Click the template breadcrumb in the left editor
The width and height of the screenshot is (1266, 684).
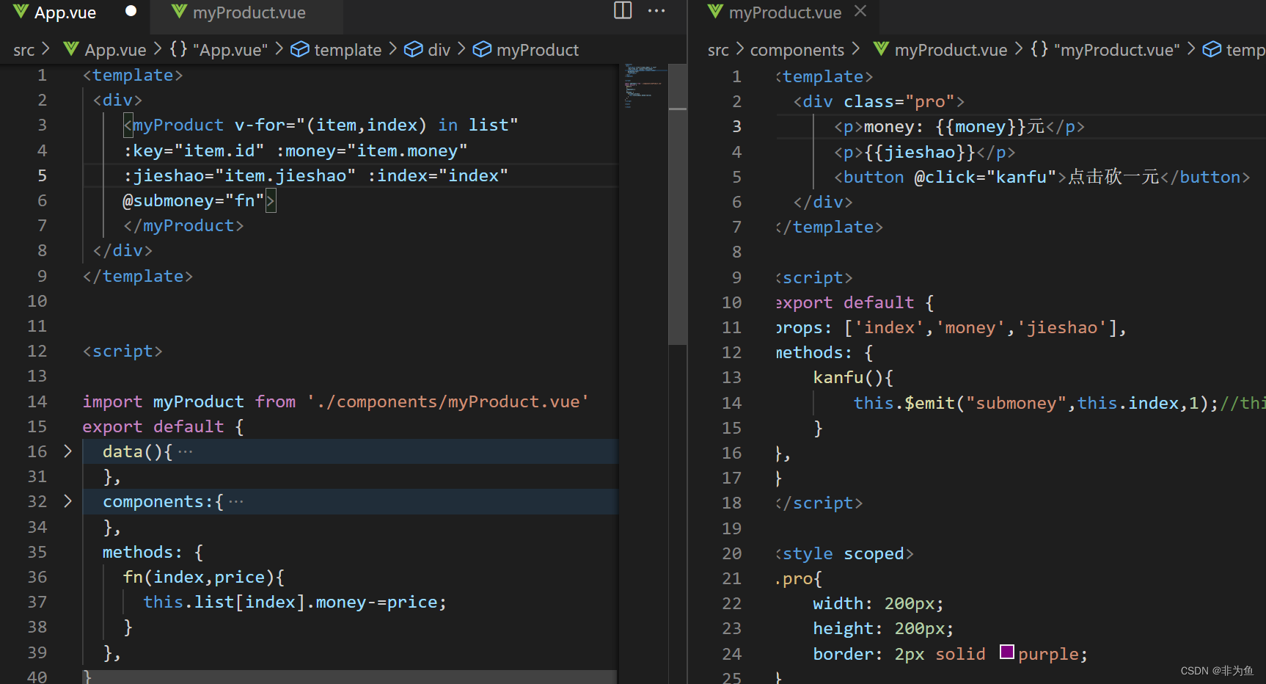[348, 50]
